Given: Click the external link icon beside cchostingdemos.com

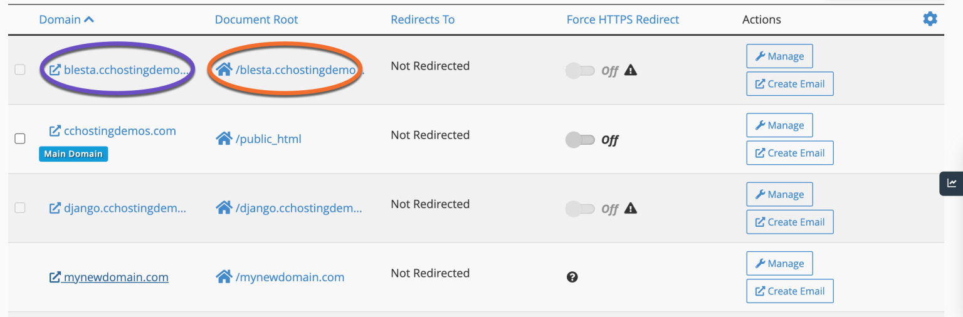Looking at the screenshot, I should pos(55,131).
